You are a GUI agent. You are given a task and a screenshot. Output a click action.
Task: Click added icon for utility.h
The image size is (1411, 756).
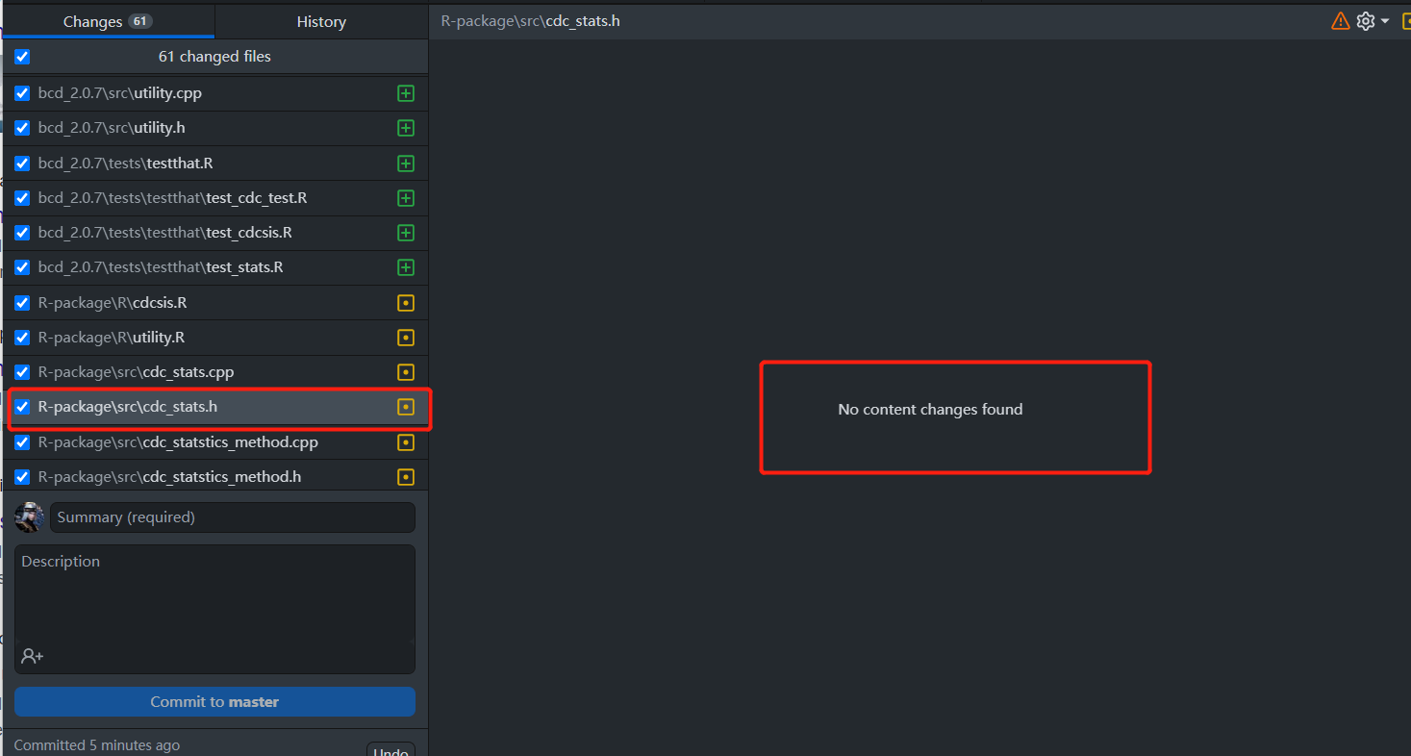[x=406, y=128]
